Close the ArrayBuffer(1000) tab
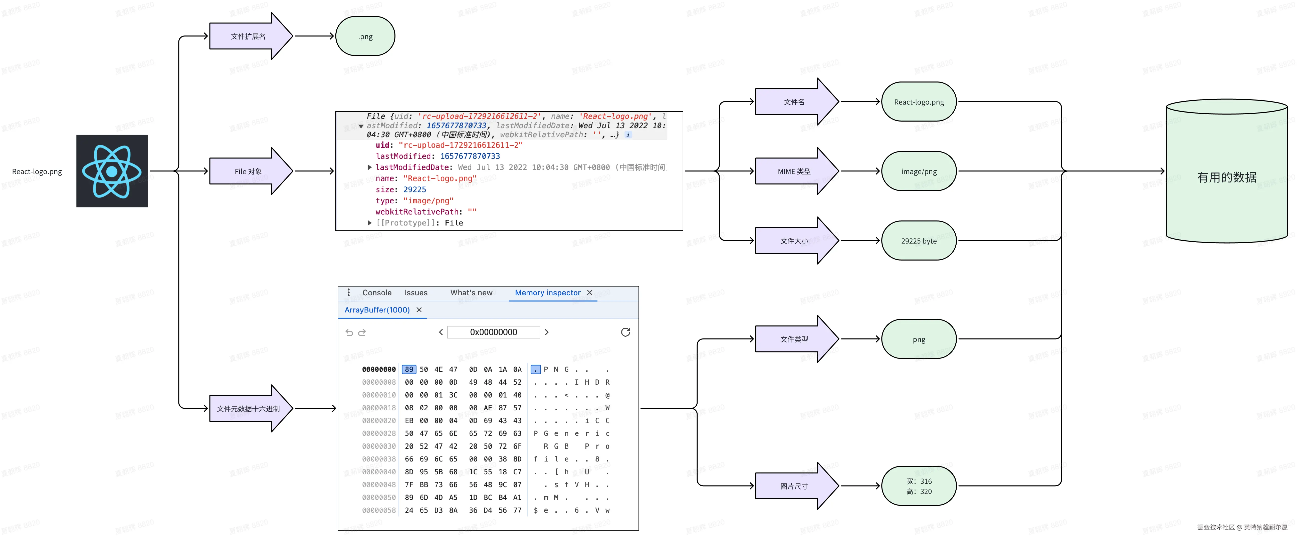1300x543 pixels. coord(419,310)
